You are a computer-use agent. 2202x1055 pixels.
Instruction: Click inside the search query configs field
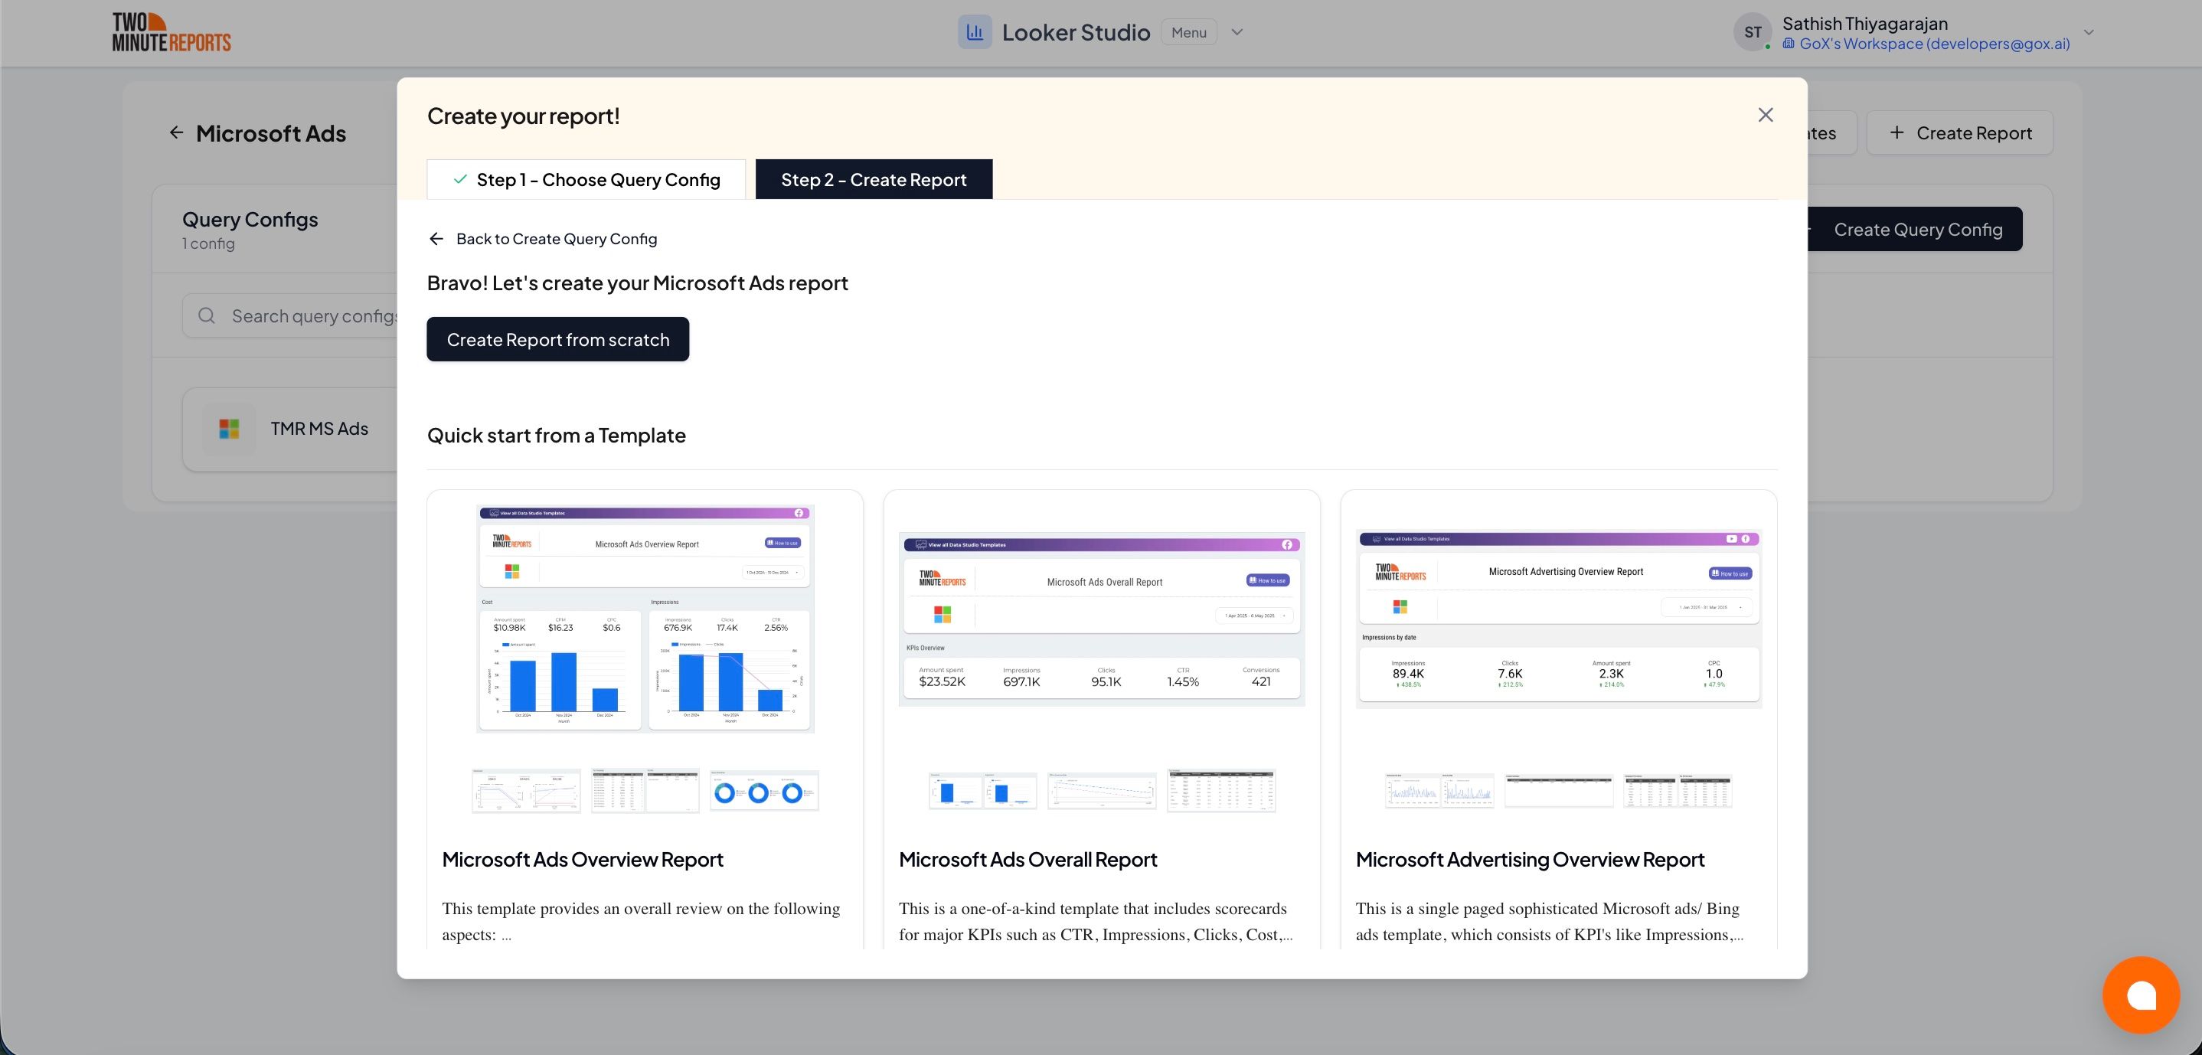pos(316,315)
